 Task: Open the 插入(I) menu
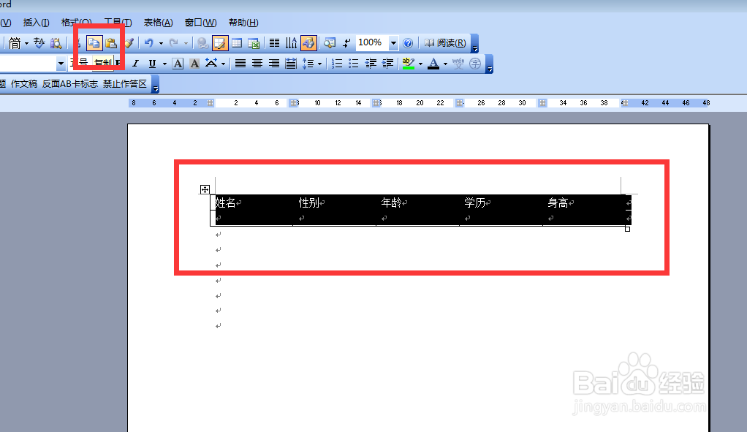pos(37,23)
